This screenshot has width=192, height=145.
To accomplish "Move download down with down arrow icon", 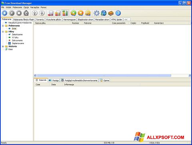I will pos(42,13).
